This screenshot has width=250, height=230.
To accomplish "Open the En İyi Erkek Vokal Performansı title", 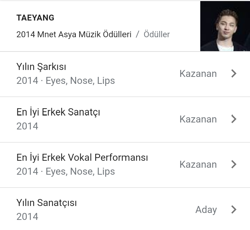I will [82, 157].
